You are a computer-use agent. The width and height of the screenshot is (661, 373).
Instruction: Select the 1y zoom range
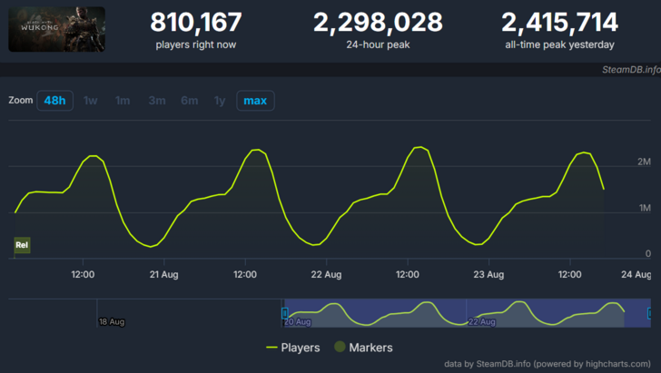tap(220, 101)
